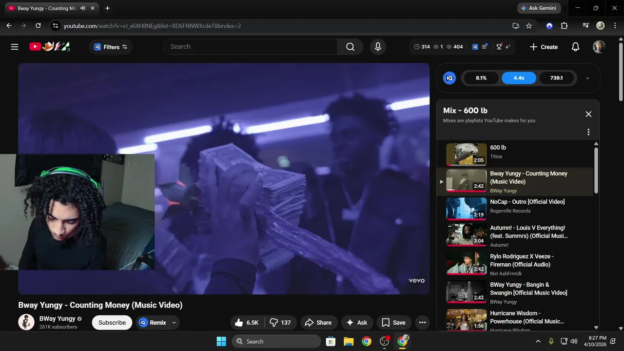Select the 4.4x vidIQ metric pill
The image size is (624, 351).
(x=519, y=78)
